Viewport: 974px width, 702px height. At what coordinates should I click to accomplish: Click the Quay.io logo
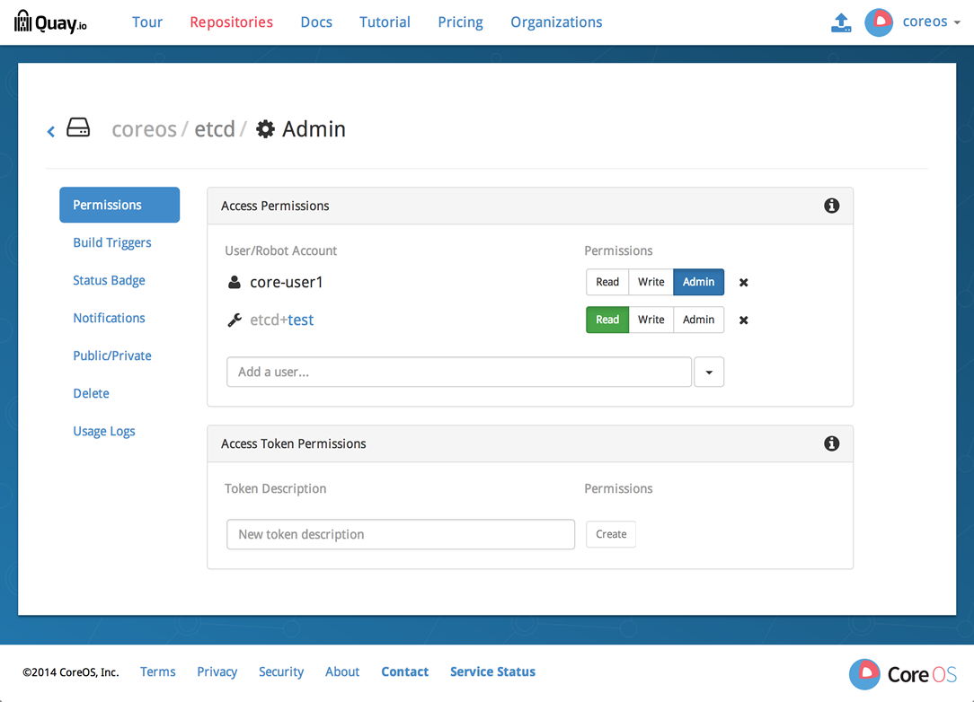pos(50,22)
